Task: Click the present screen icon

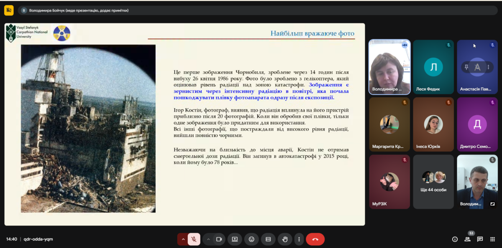Action: pos(235,239)
